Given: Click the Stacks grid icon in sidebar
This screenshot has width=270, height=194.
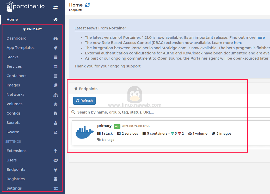Looking at the screenshot, I should point(56,57).
